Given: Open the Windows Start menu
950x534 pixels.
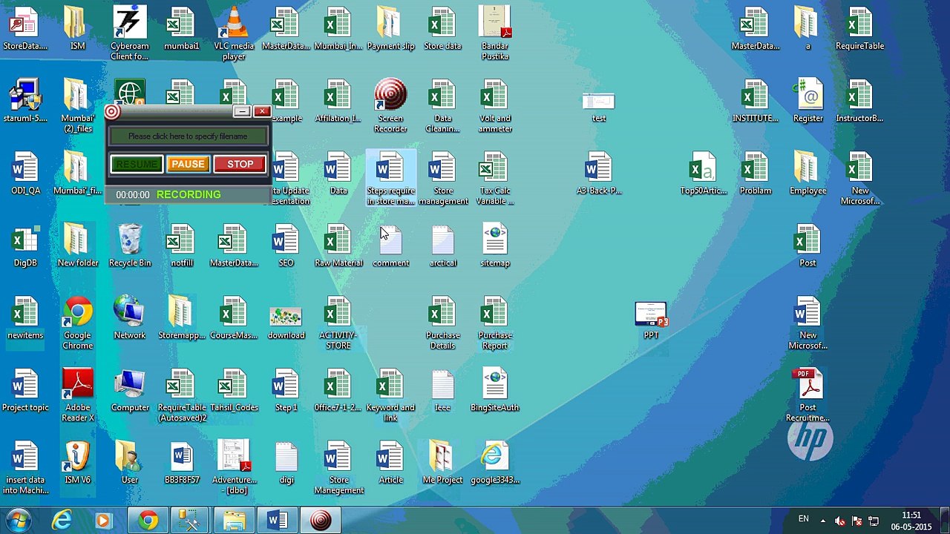Looking at the screenshot, I should coord(18,521).
